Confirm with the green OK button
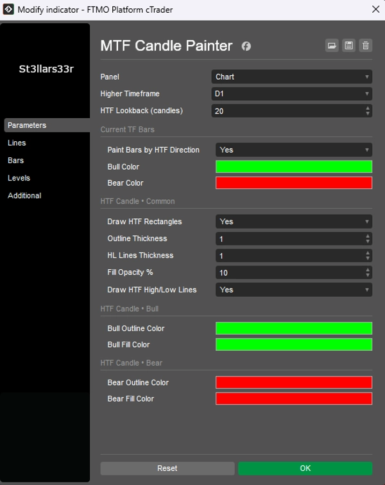This screenshot has width=385, height=485. [305, 468]
